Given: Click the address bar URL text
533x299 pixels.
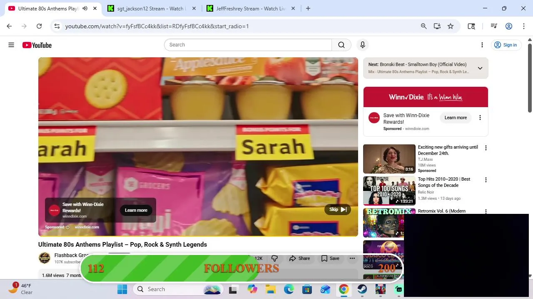Looking at the screenshot, I should coord(157,26).
